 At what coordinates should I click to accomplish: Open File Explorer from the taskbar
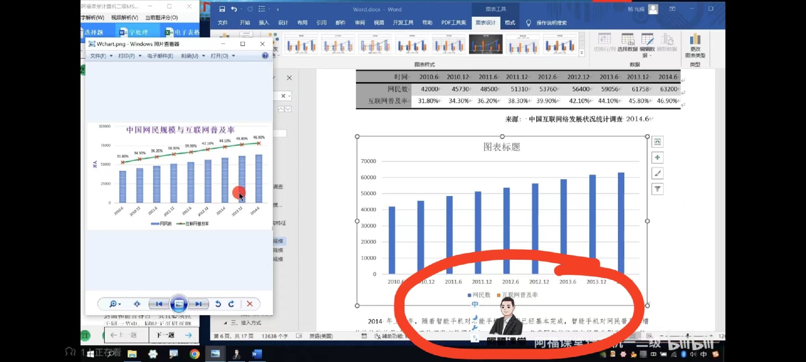132,354
